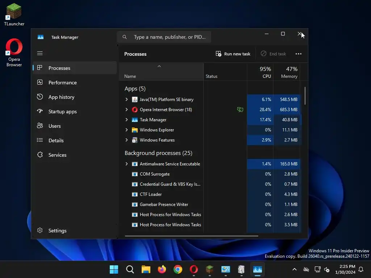Show hidden tray icons chevron
This screenshot has width=371, height=278.
pyautogui.click(x=294, y=269)
